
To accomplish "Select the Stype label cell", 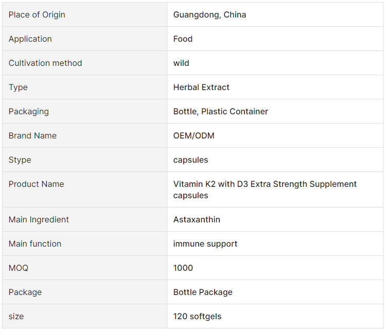I will click(85, 160).
